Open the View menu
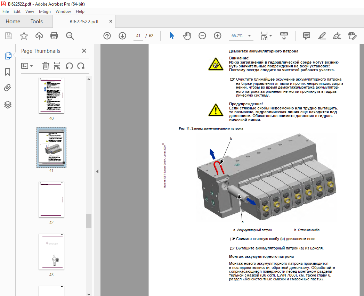Image resolution: width=364 pixels, height=296 pixels. (30, 11)
